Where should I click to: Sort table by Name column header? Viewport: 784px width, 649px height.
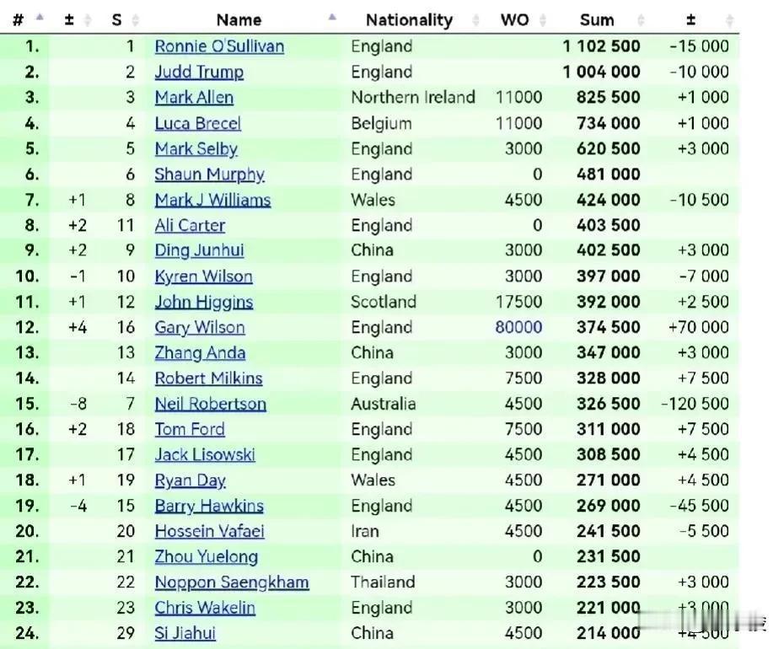point(239,19)
